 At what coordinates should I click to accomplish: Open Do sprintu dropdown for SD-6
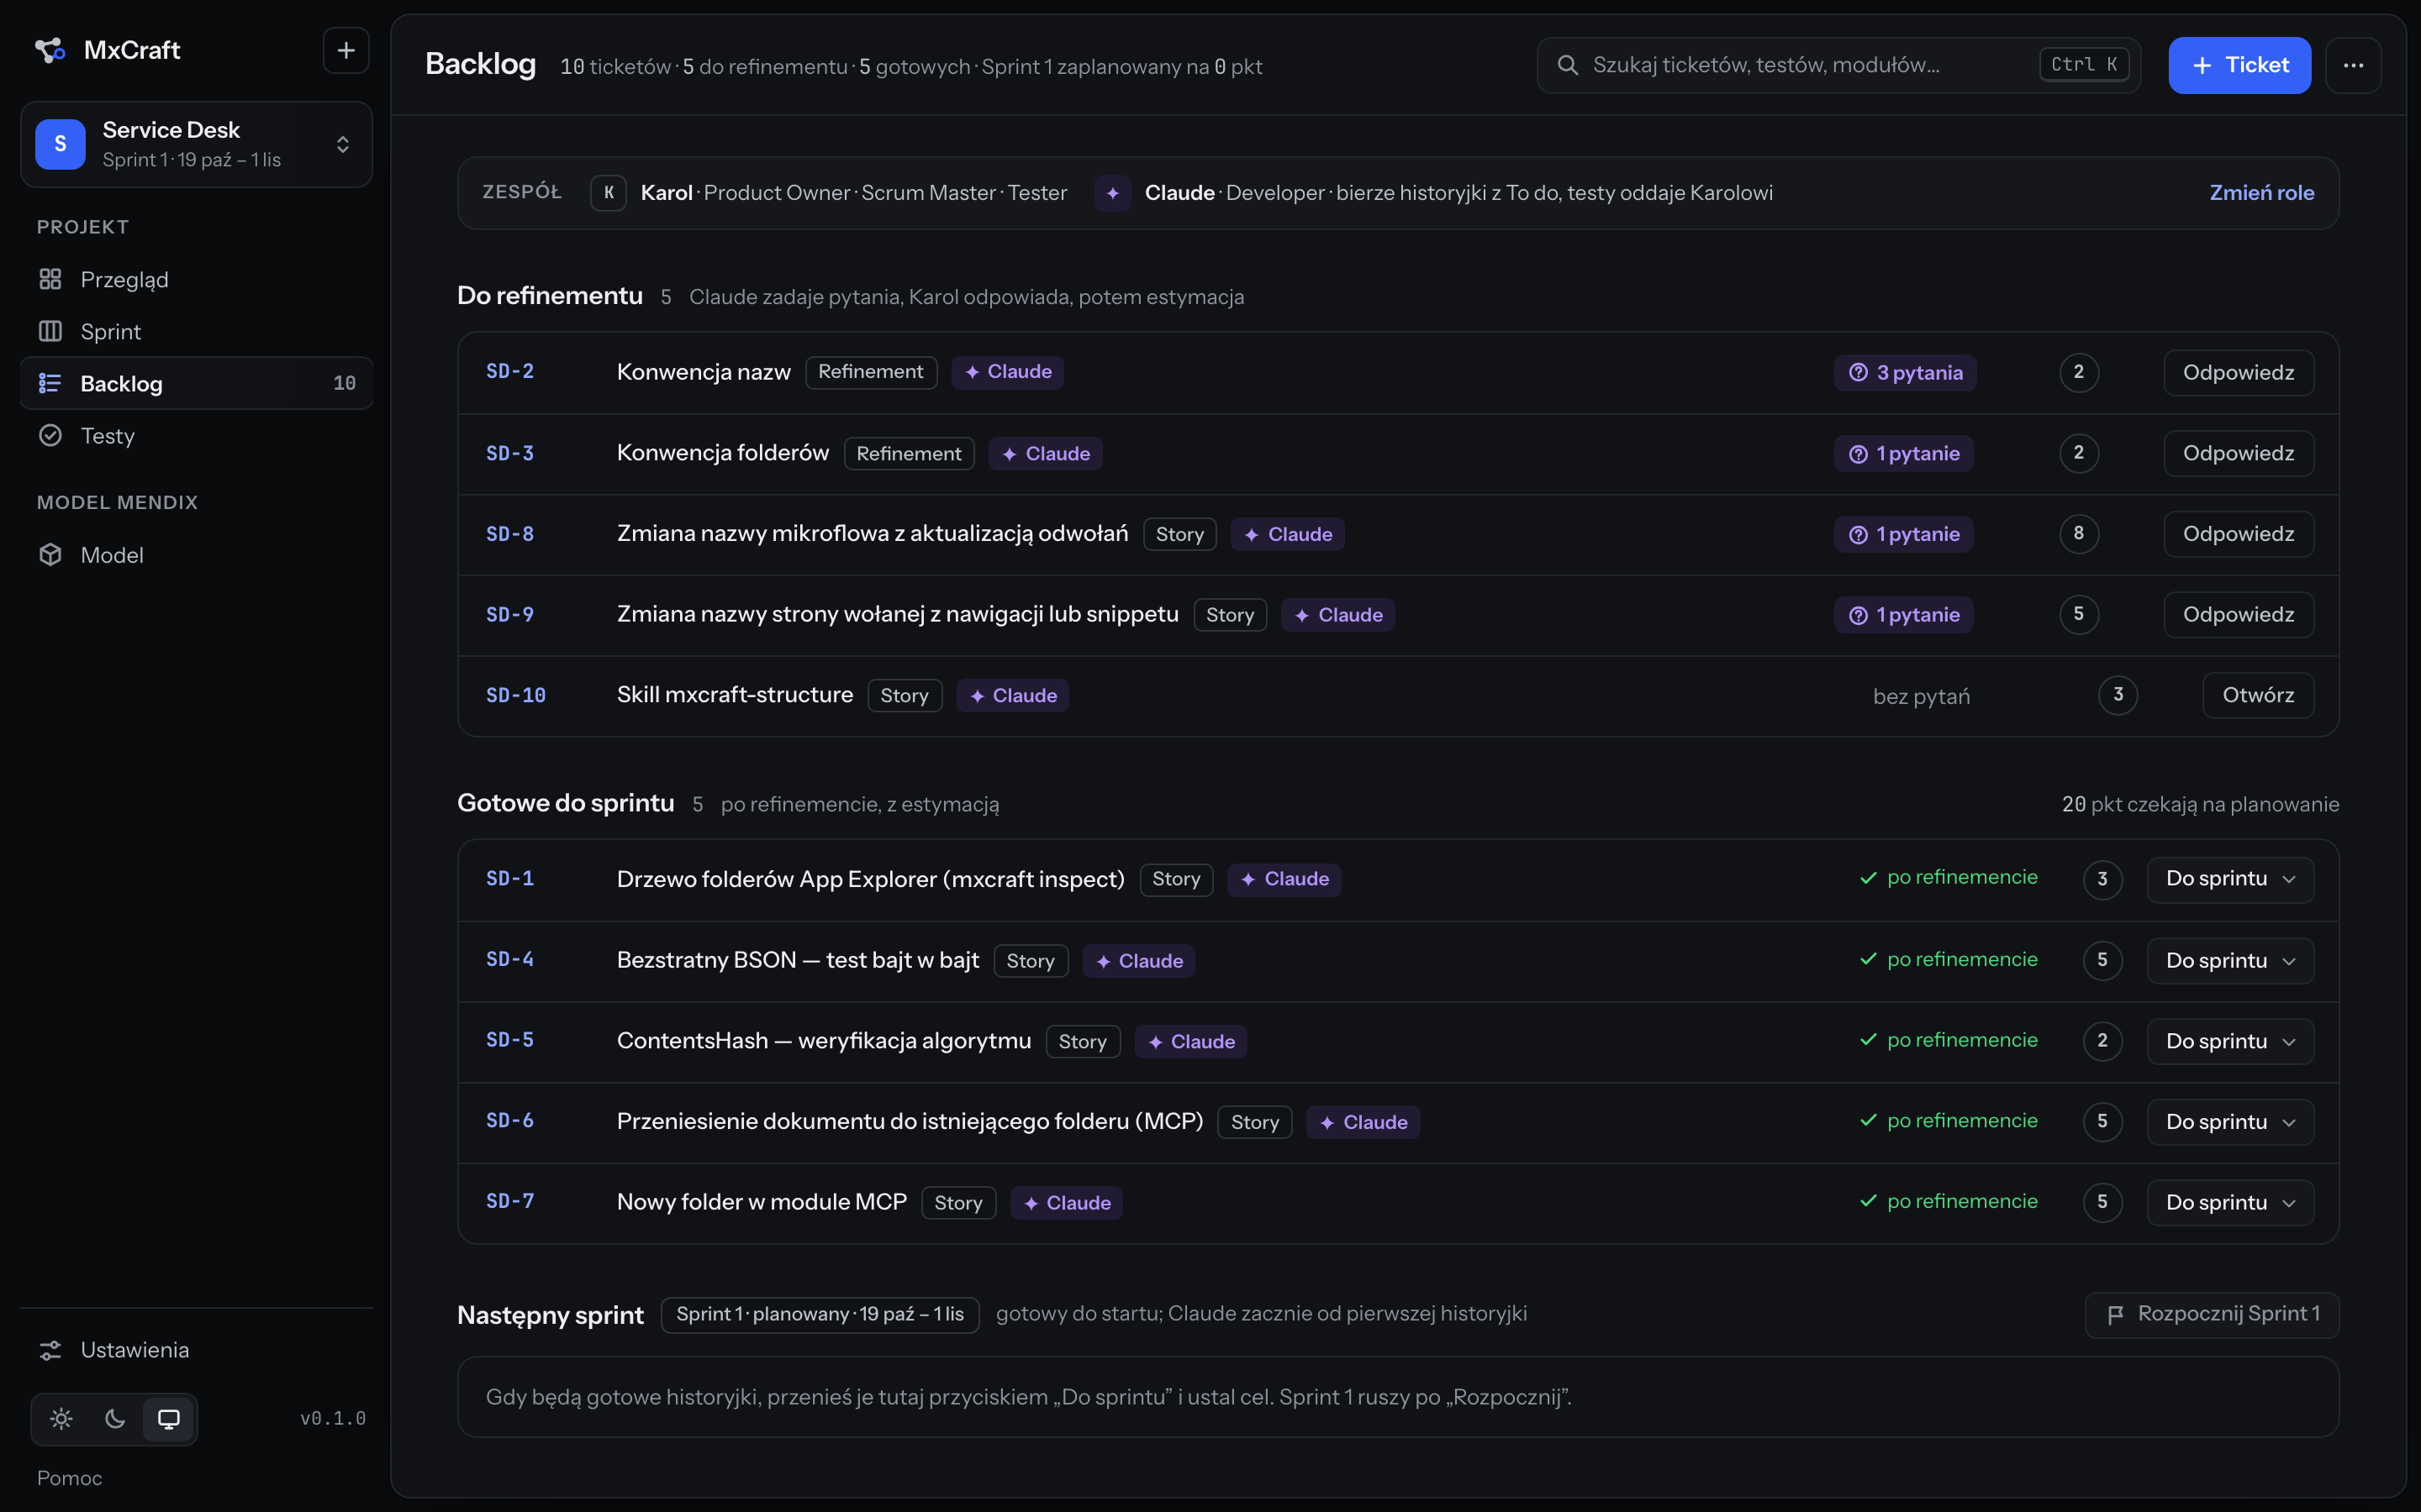click(x=2230, y=1122)
